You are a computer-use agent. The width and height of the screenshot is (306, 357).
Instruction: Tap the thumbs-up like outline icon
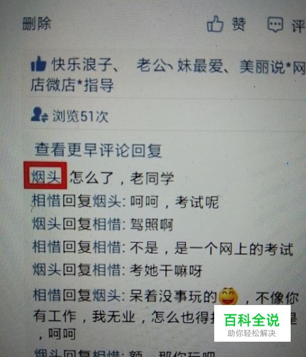pos(215,24)
